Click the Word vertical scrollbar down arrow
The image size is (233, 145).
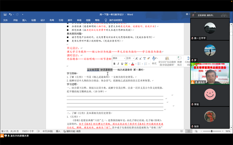point(231,127)
